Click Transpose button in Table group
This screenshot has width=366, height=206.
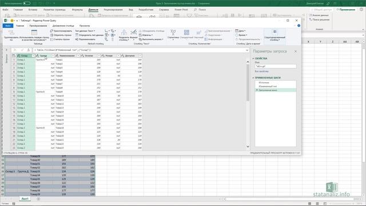(x=61, y=31)
